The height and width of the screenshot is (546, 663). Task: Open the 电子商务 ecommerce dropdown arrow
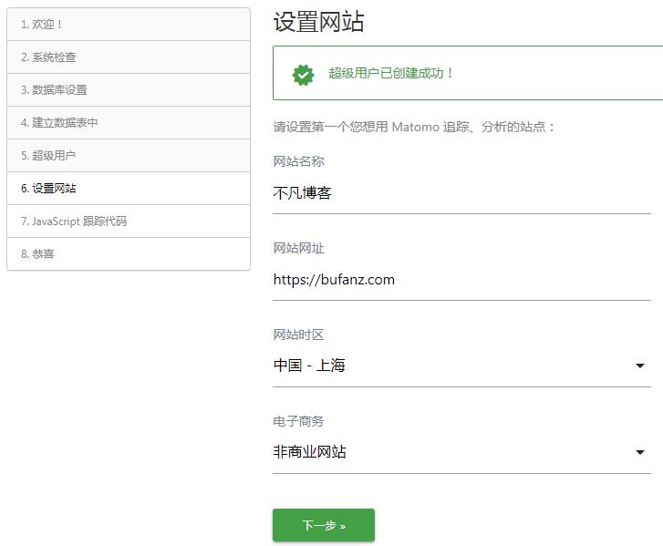tap(639, 452)
